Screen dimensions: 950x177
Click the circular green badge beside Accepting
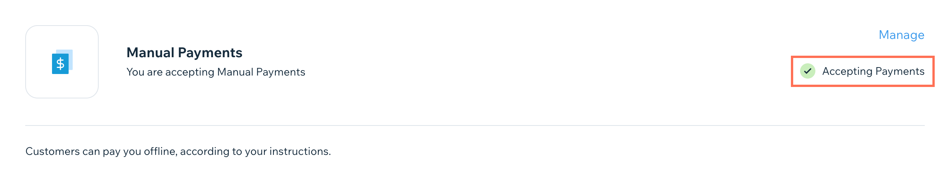click(807, 71)
